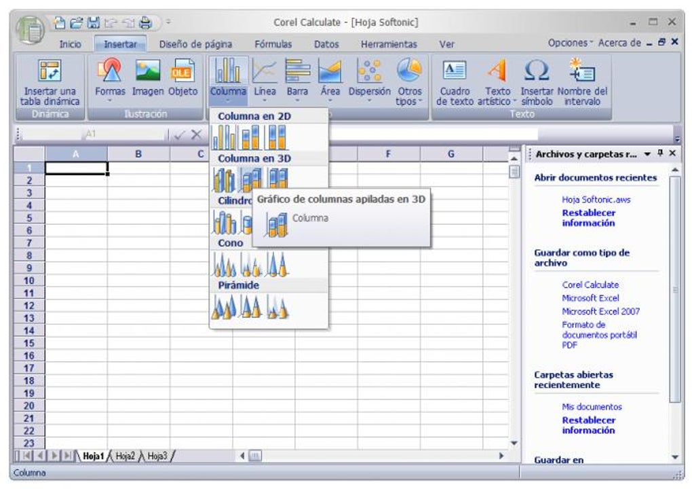Open Otros tipos chart menu
Image resolution: width=692 pixels, height=489 pixels.
point(409,83)
